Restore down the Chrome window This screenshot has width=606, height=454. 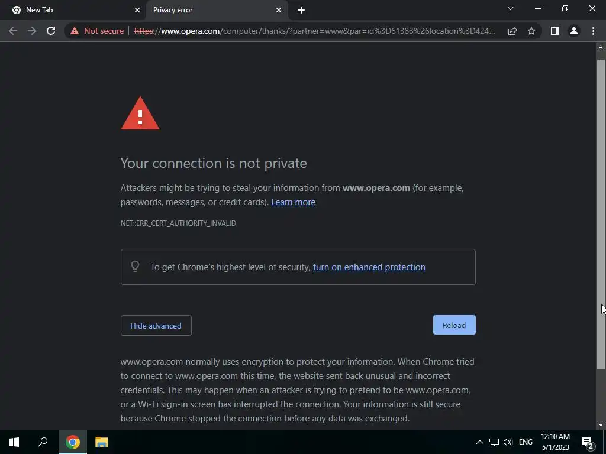(565, 8)
